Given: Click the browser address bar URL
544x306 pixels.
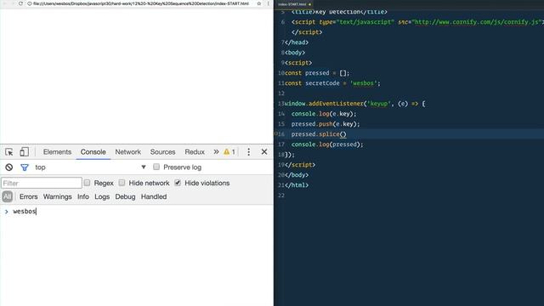Looking at the screenshot, I should 141,3.
